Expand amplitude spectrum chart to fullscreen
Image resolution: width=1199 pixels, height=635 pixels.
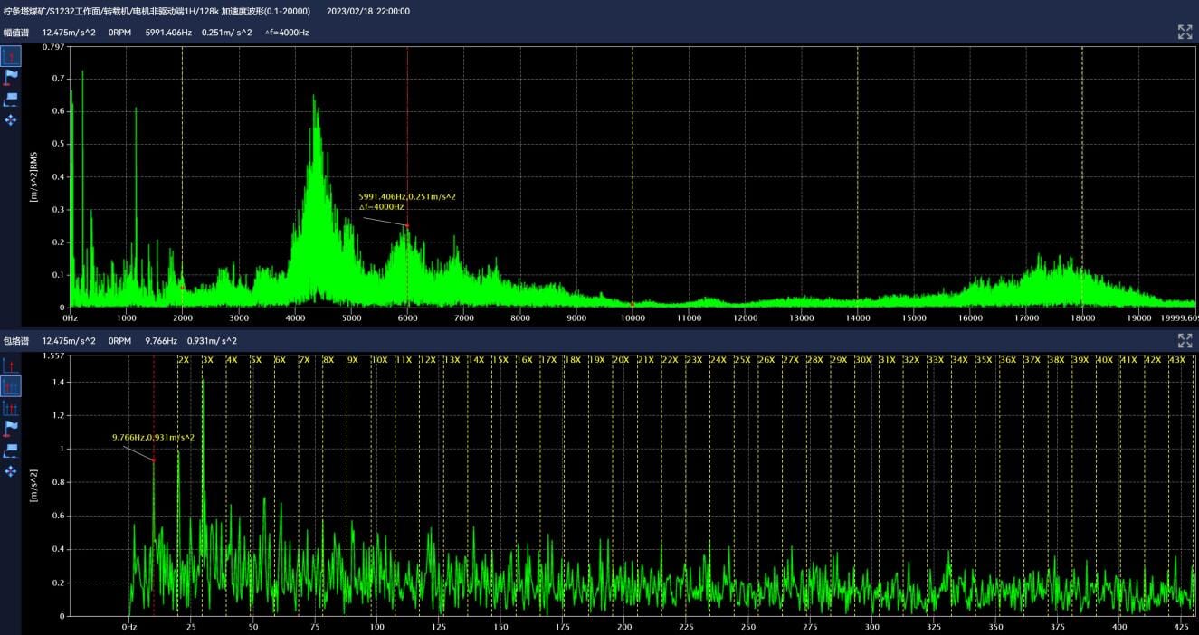1185,33
